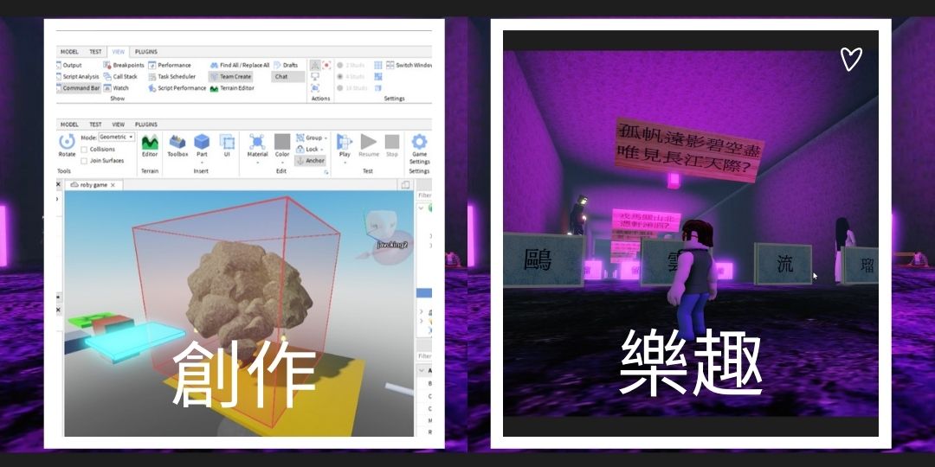Open the Toolbox panel
Screen dimensions: 935x467
[177, 144]
